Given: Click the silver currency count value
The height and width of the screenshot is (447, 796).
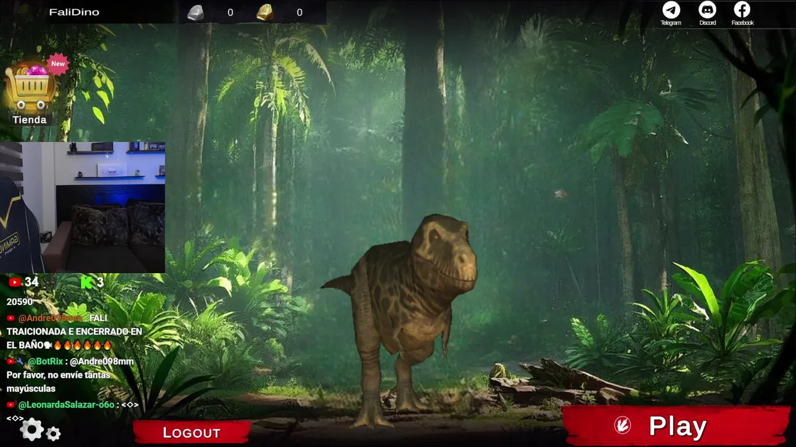Looking at the screenshot, I should pyautogui.click(x=230, y=12).
